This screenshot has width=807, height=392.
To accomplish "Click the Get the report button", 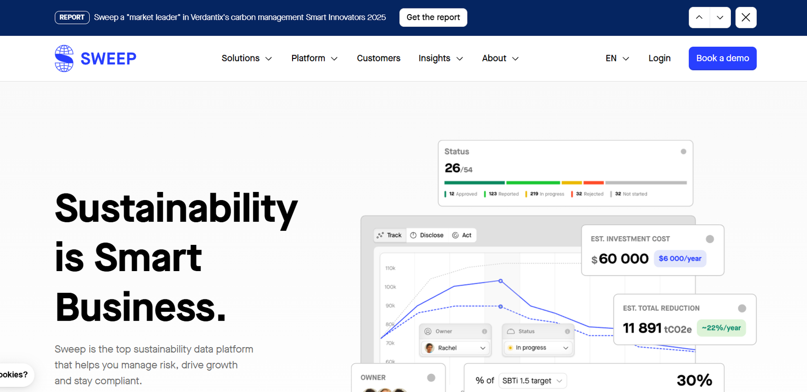I will pos(433,18).
